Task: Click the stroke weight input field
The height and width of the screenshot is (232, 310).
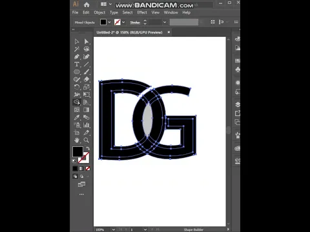Action: point(155,22)
